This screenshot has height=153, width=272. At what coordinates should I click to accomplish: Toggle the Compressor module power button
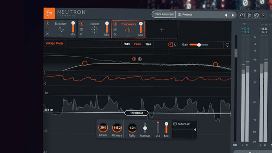point(115,24)
